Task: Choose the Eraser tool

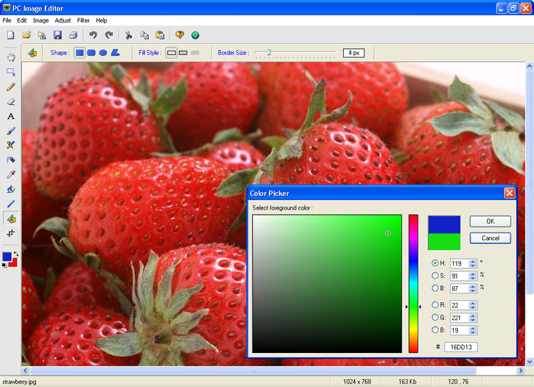Action: pos(11,102)
